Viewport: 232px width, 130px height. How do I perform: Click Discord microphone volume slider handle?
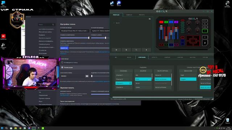(89, 38)
